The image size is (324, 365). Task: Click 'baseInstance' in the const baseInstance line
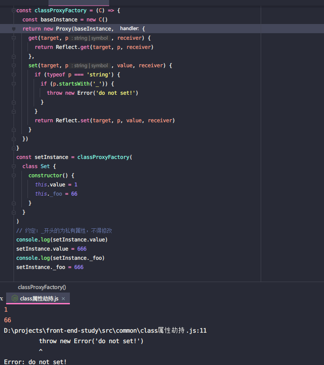click(x=59, y=20)
